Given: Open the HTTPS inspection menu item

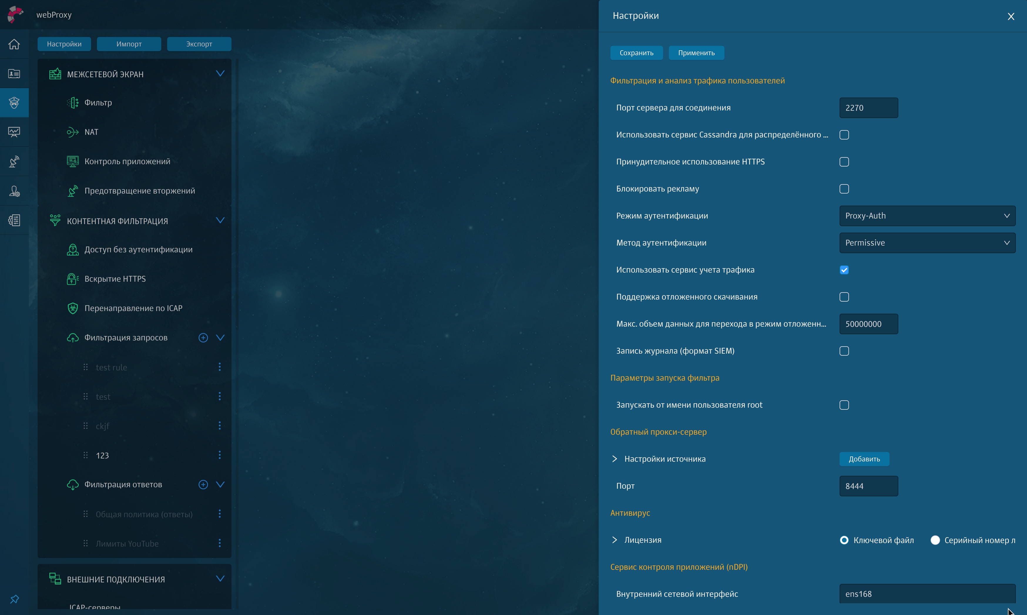Looking at the screenshot, I should pyautogui.click(x=115, y=279).
